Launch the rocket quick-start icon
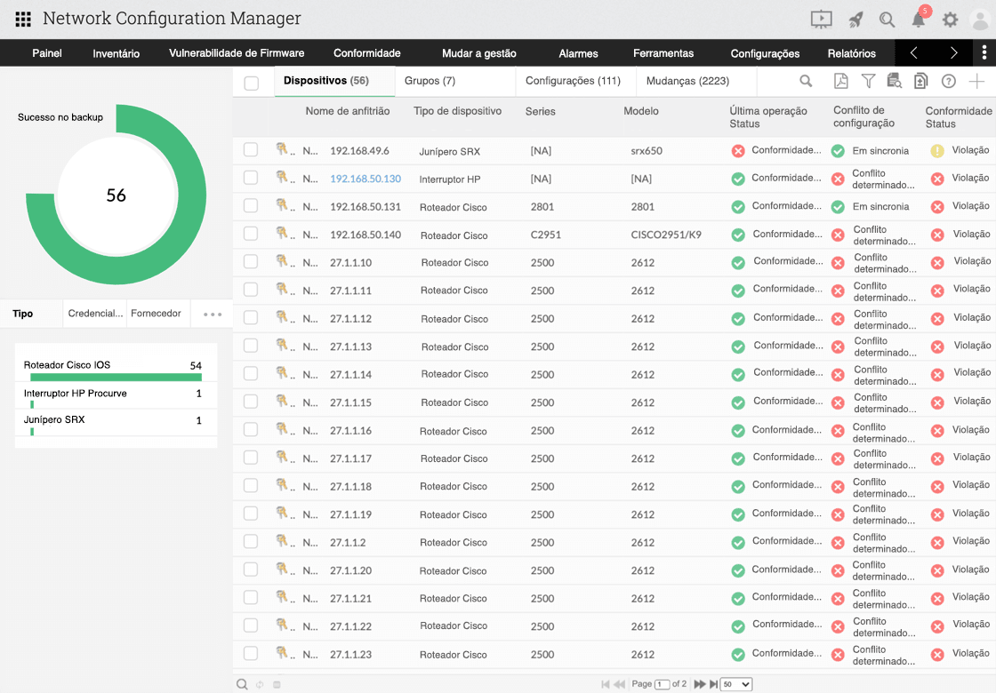This screenshot has height=693, width=996. (x=855, y=19)
